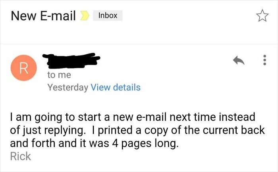Screen dimensions: 278x172
Task: Click the Inbox label tag
Action: 108,16
